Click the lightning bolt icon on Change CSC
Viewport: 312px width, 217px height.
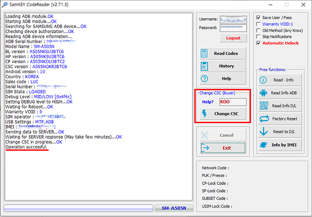(204, 114)
